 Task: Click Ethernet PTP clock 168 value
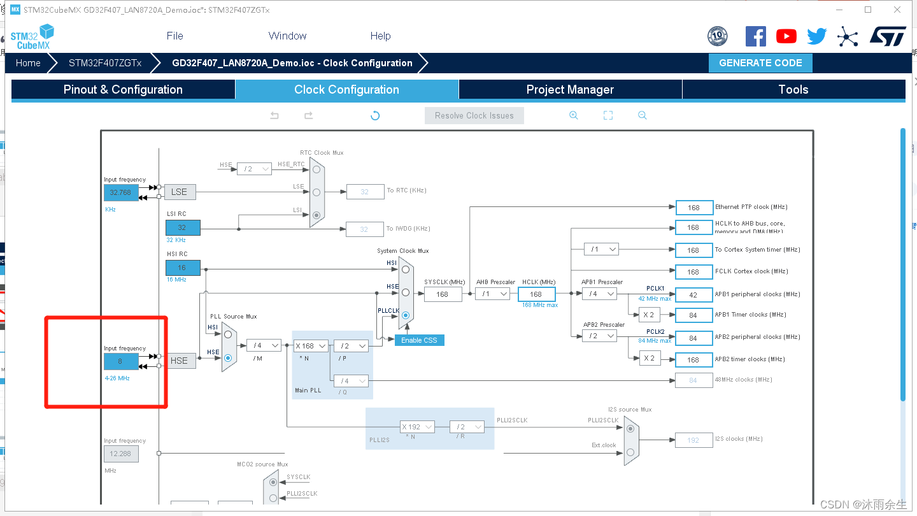(693, 207)
